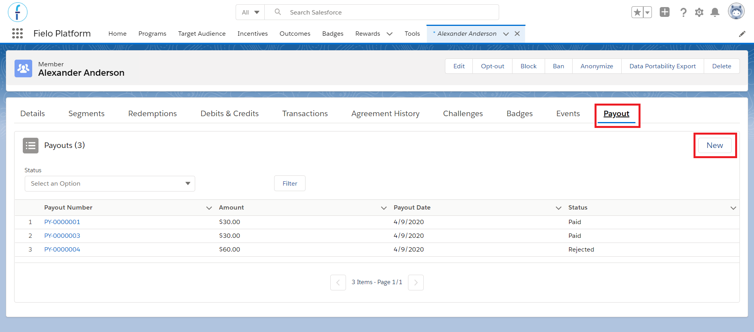Click the Data Portability Export button
Viewport: 754px width, 332px height.
(662, 66)
